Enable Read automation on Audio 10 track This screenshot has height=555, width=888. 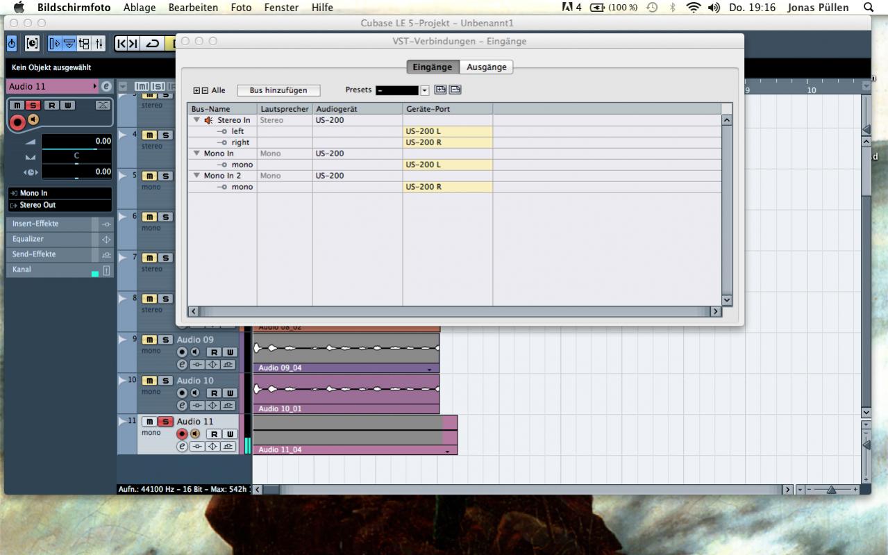click(213, 392)
